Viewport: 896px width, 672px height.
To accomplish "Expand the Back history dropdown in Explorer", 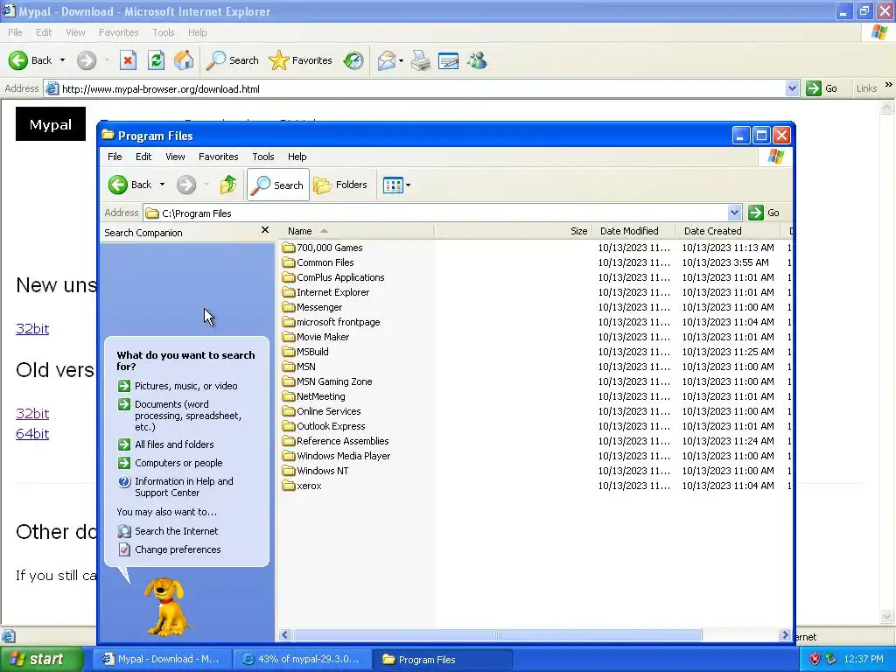I will pos(162,185).
